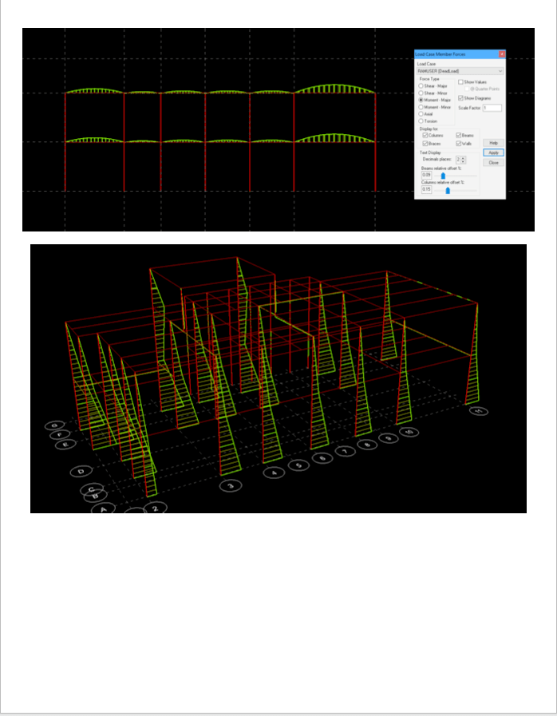
Task: Click the Help button
Action: click(493, 142)
